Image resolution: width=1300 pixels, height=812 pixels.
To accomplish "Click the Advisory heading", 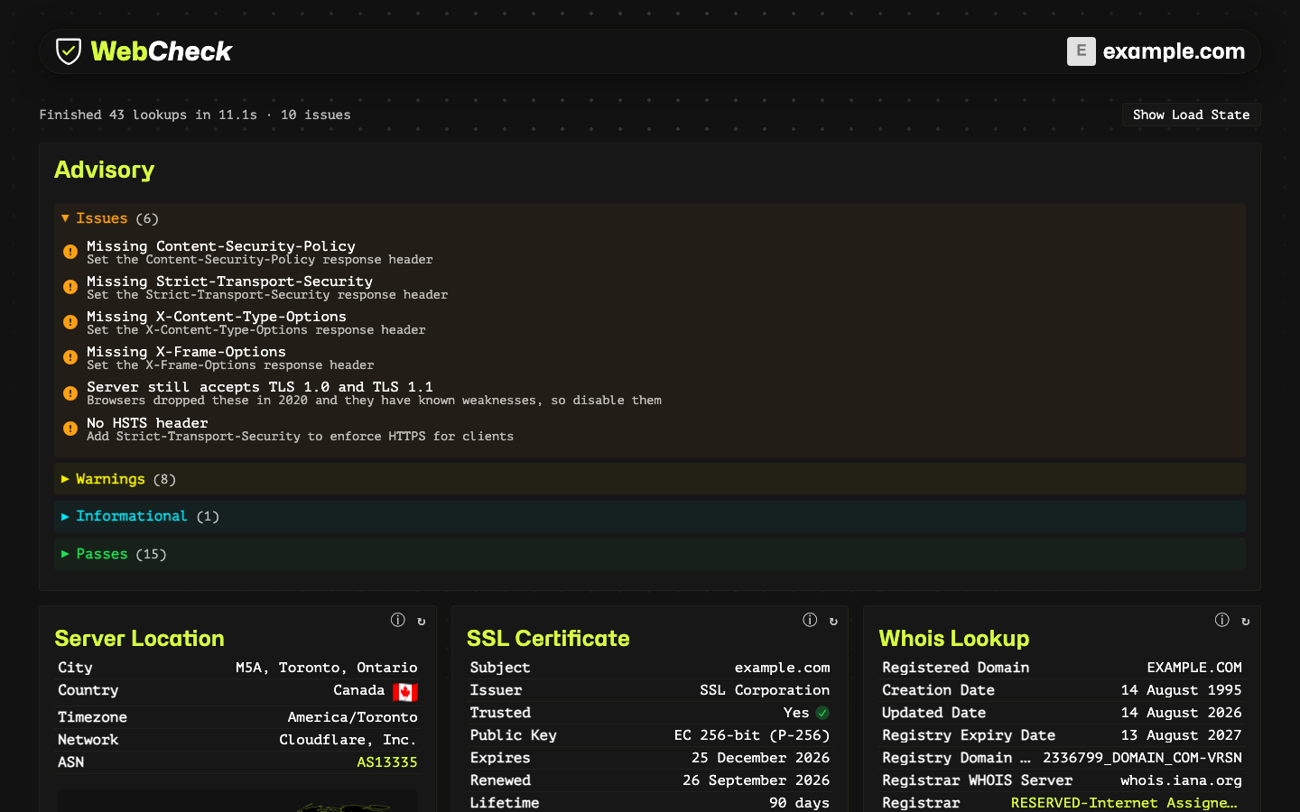I will point(104,170).
